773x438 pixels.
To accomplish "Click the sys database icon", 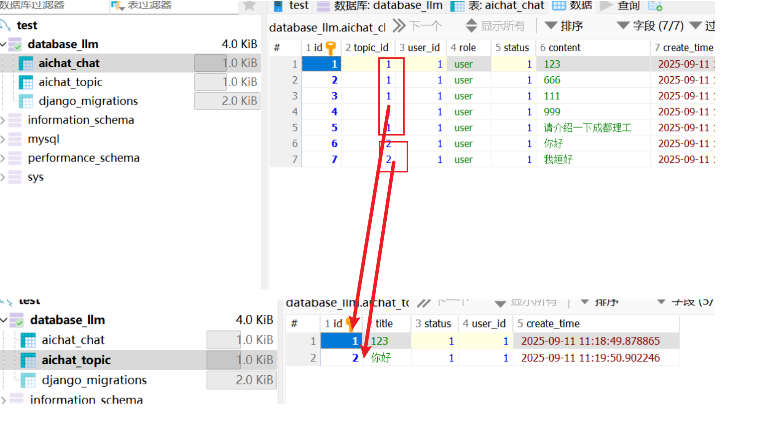I will click(15, 177).
